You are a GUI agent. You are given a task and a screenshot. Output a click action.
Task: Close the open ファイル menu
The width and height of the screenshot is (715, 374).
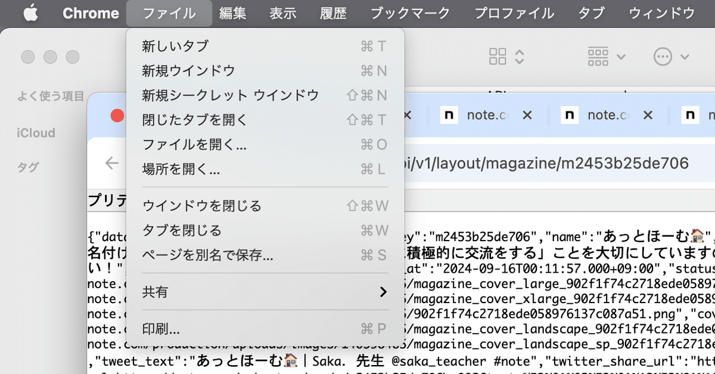(x=169, y=13)
